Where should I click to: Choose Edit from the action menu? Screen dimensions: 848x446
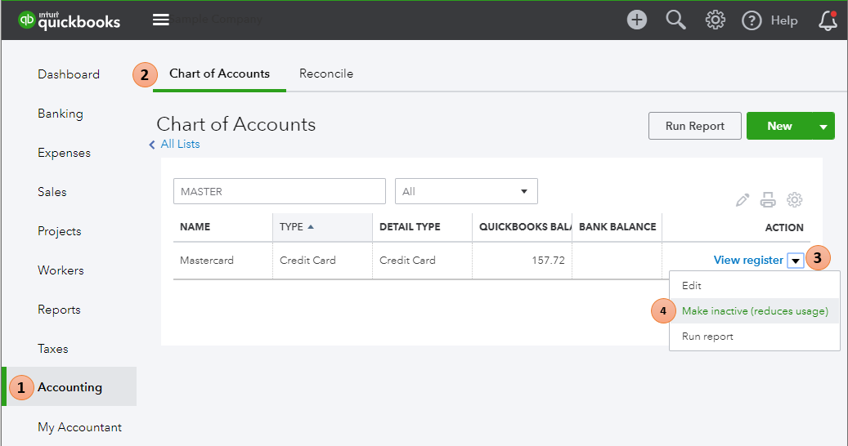point(692,286)
